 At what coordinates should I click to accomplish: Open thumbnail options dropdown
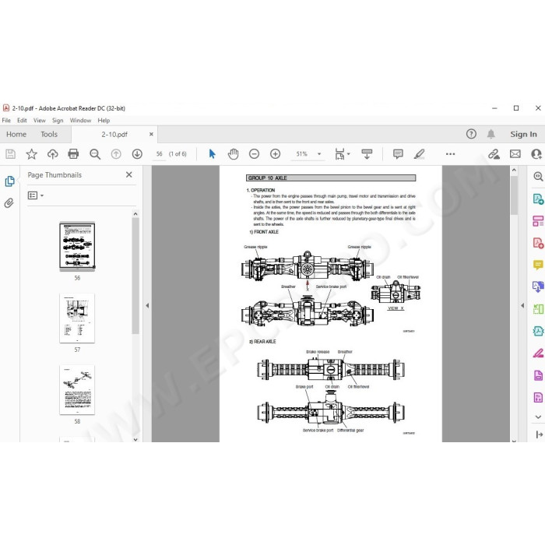tap(36, 195)
